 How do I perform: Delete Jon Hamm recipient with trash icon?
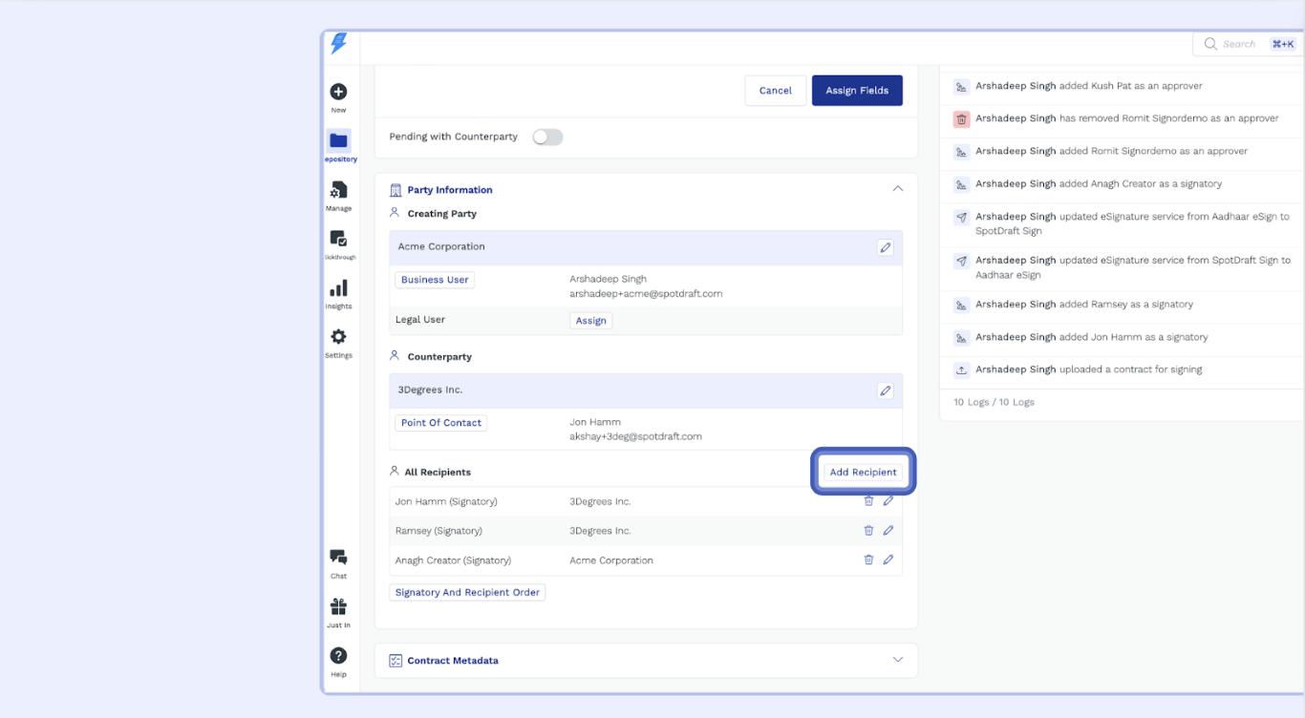(868, 501)
